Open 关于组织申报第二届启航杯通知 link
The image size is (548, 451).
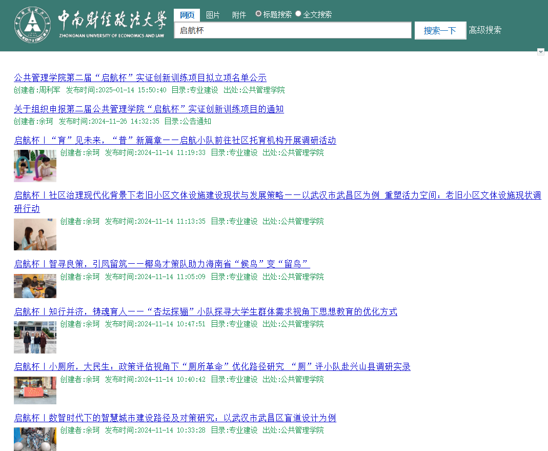pyautogui.click(x=149, y=109)
